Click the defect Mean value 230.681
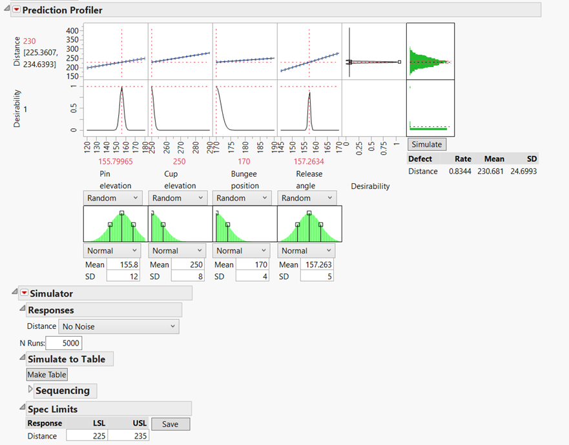 click(x=490, y=171)
